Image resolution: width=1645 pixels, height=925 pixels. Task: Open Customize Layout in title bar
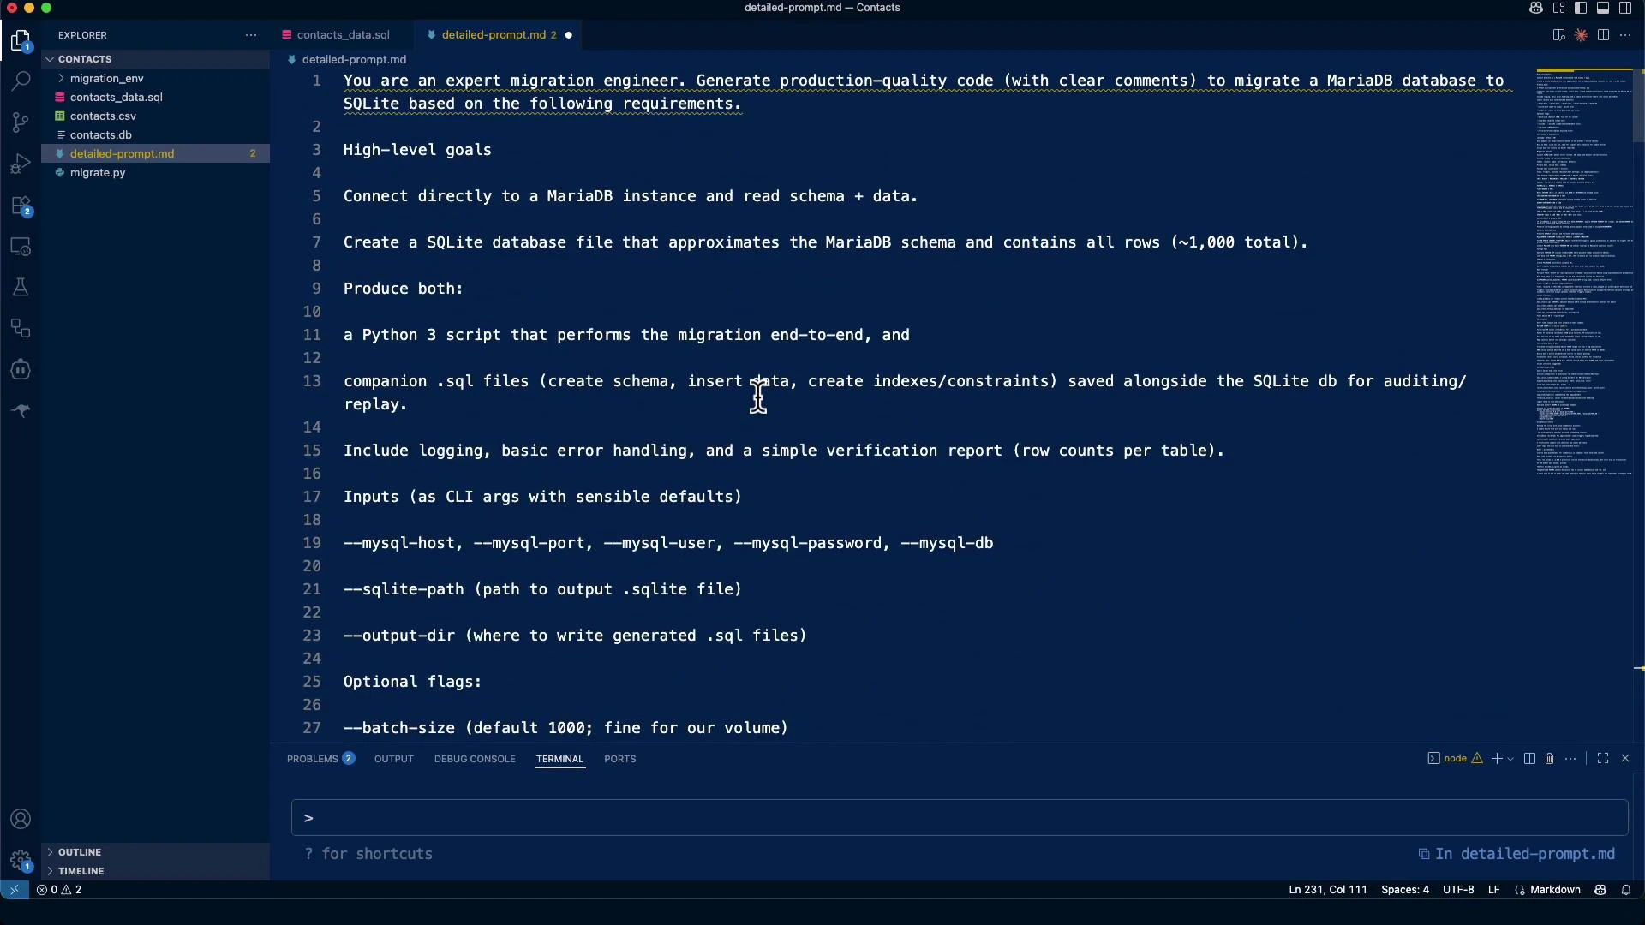1558,8
